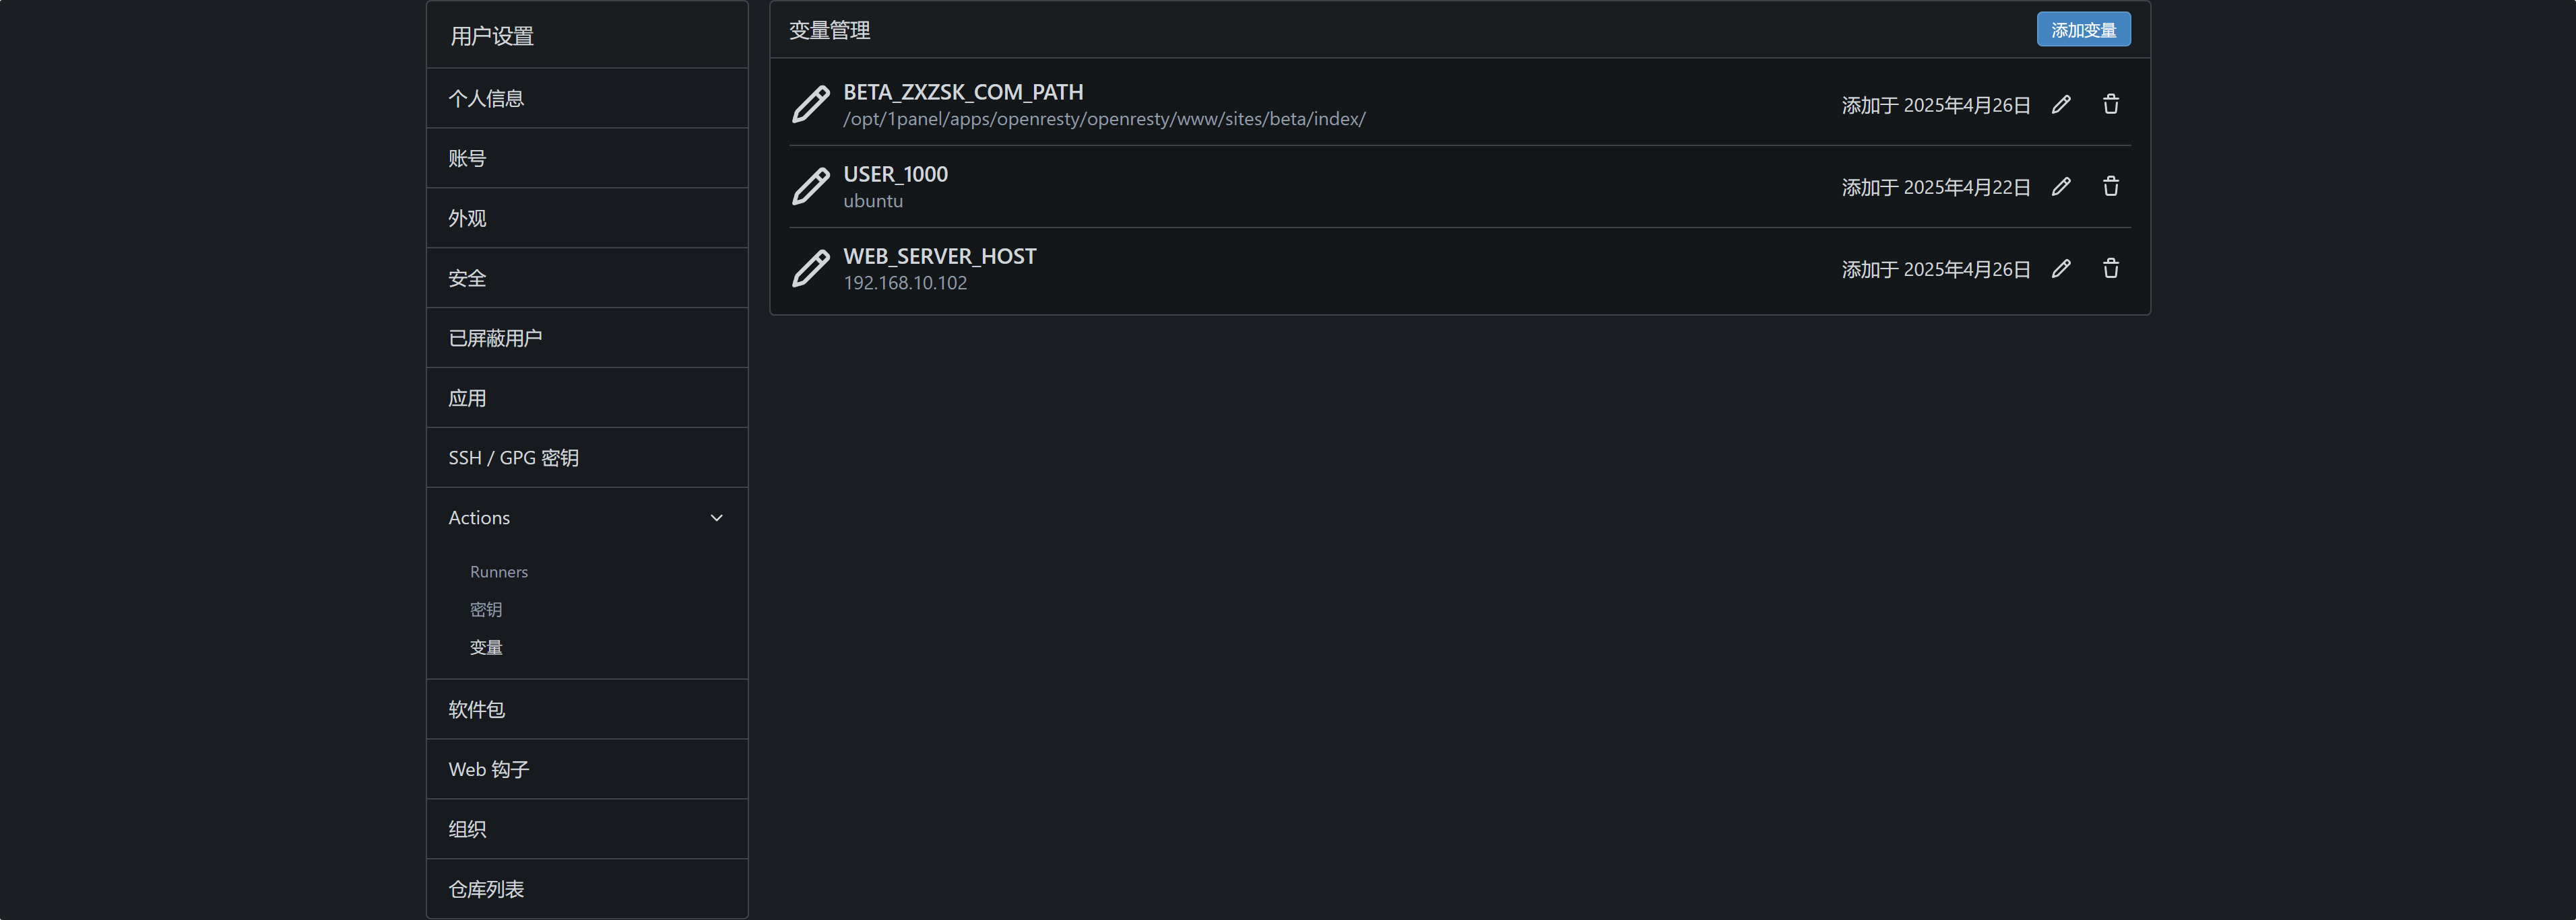Image resolution: width=2576 pixels, height=920 pixels.
Task: Click the 添加变量 button
Action: 2083,30
